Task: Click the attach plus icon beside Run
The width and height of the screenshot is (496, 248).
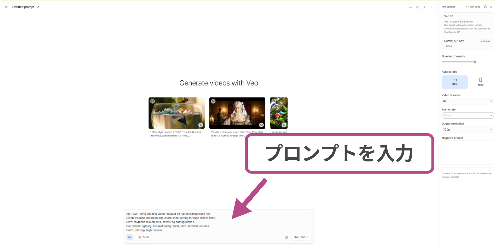Action: point(286,237)
